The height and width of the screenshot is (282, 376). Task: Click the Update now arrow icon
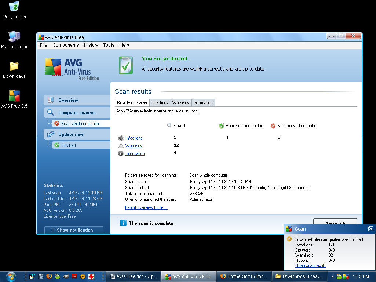[x=51, y=134]
